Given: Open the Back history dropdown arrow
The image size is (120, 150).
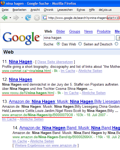Looking at the screenshot, I should (10, 18).
